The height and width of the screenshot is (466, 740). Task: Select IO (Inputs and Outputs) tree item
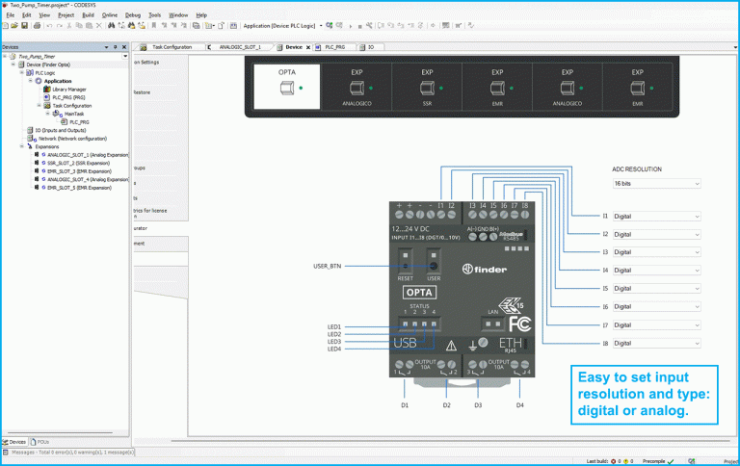[61, 130]
